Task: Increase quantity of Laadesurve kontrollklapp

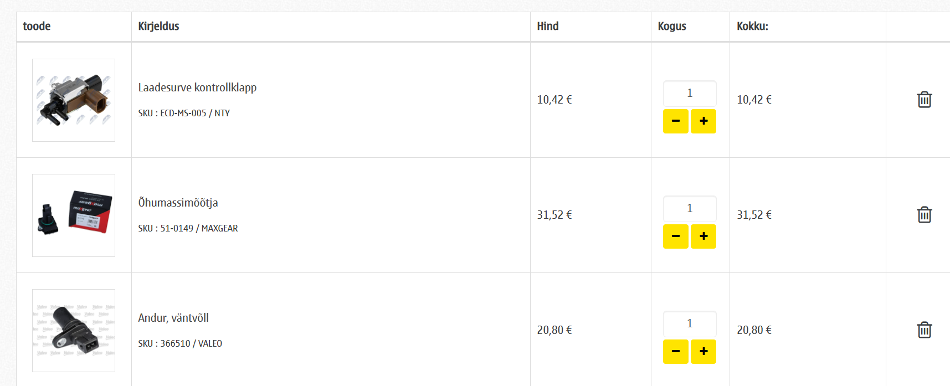Action: pyautogui.click(x=703, y=121)
